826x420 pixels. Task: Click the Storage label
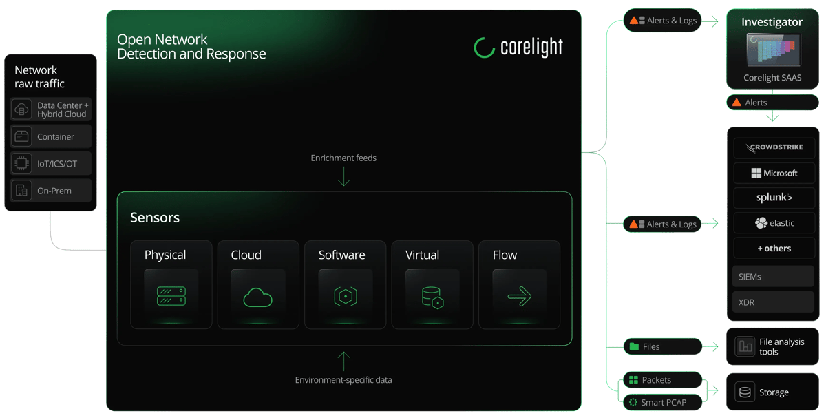(x=774, y=392)
